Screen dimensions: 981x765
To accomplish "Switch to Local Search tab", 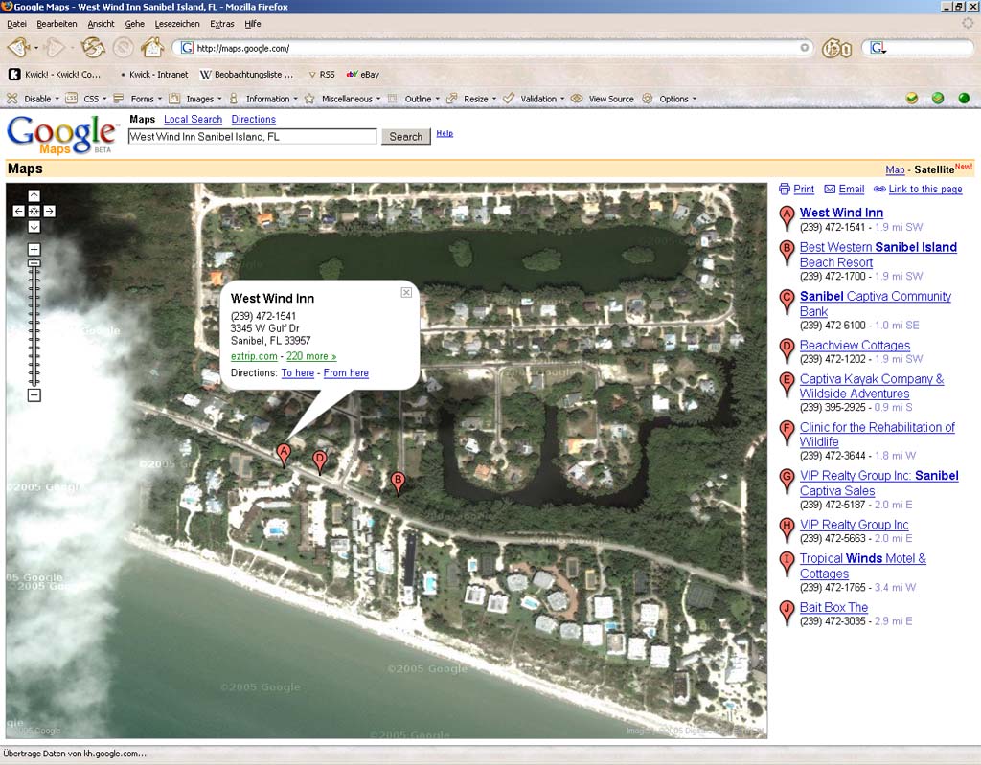I will pyautogui.click(x=193, y=119).
